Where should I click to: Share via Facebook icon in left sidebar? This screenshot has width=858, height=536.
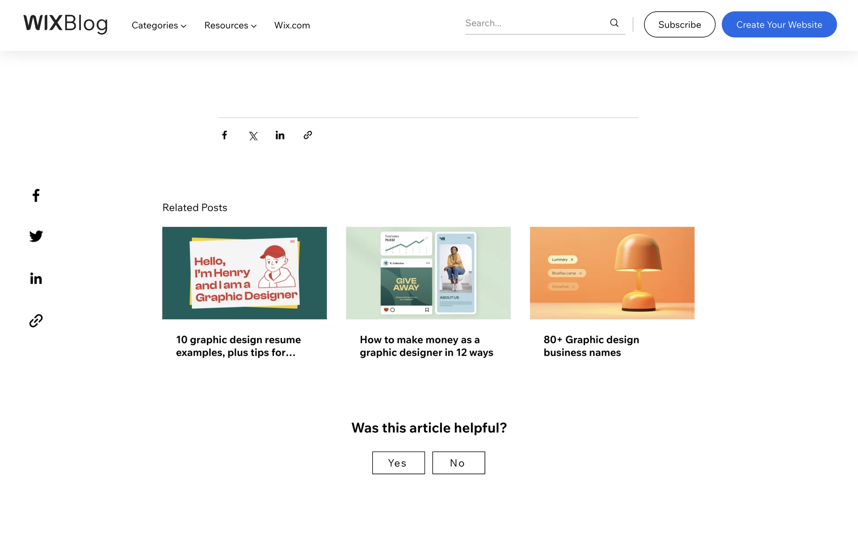pos(36,195)
